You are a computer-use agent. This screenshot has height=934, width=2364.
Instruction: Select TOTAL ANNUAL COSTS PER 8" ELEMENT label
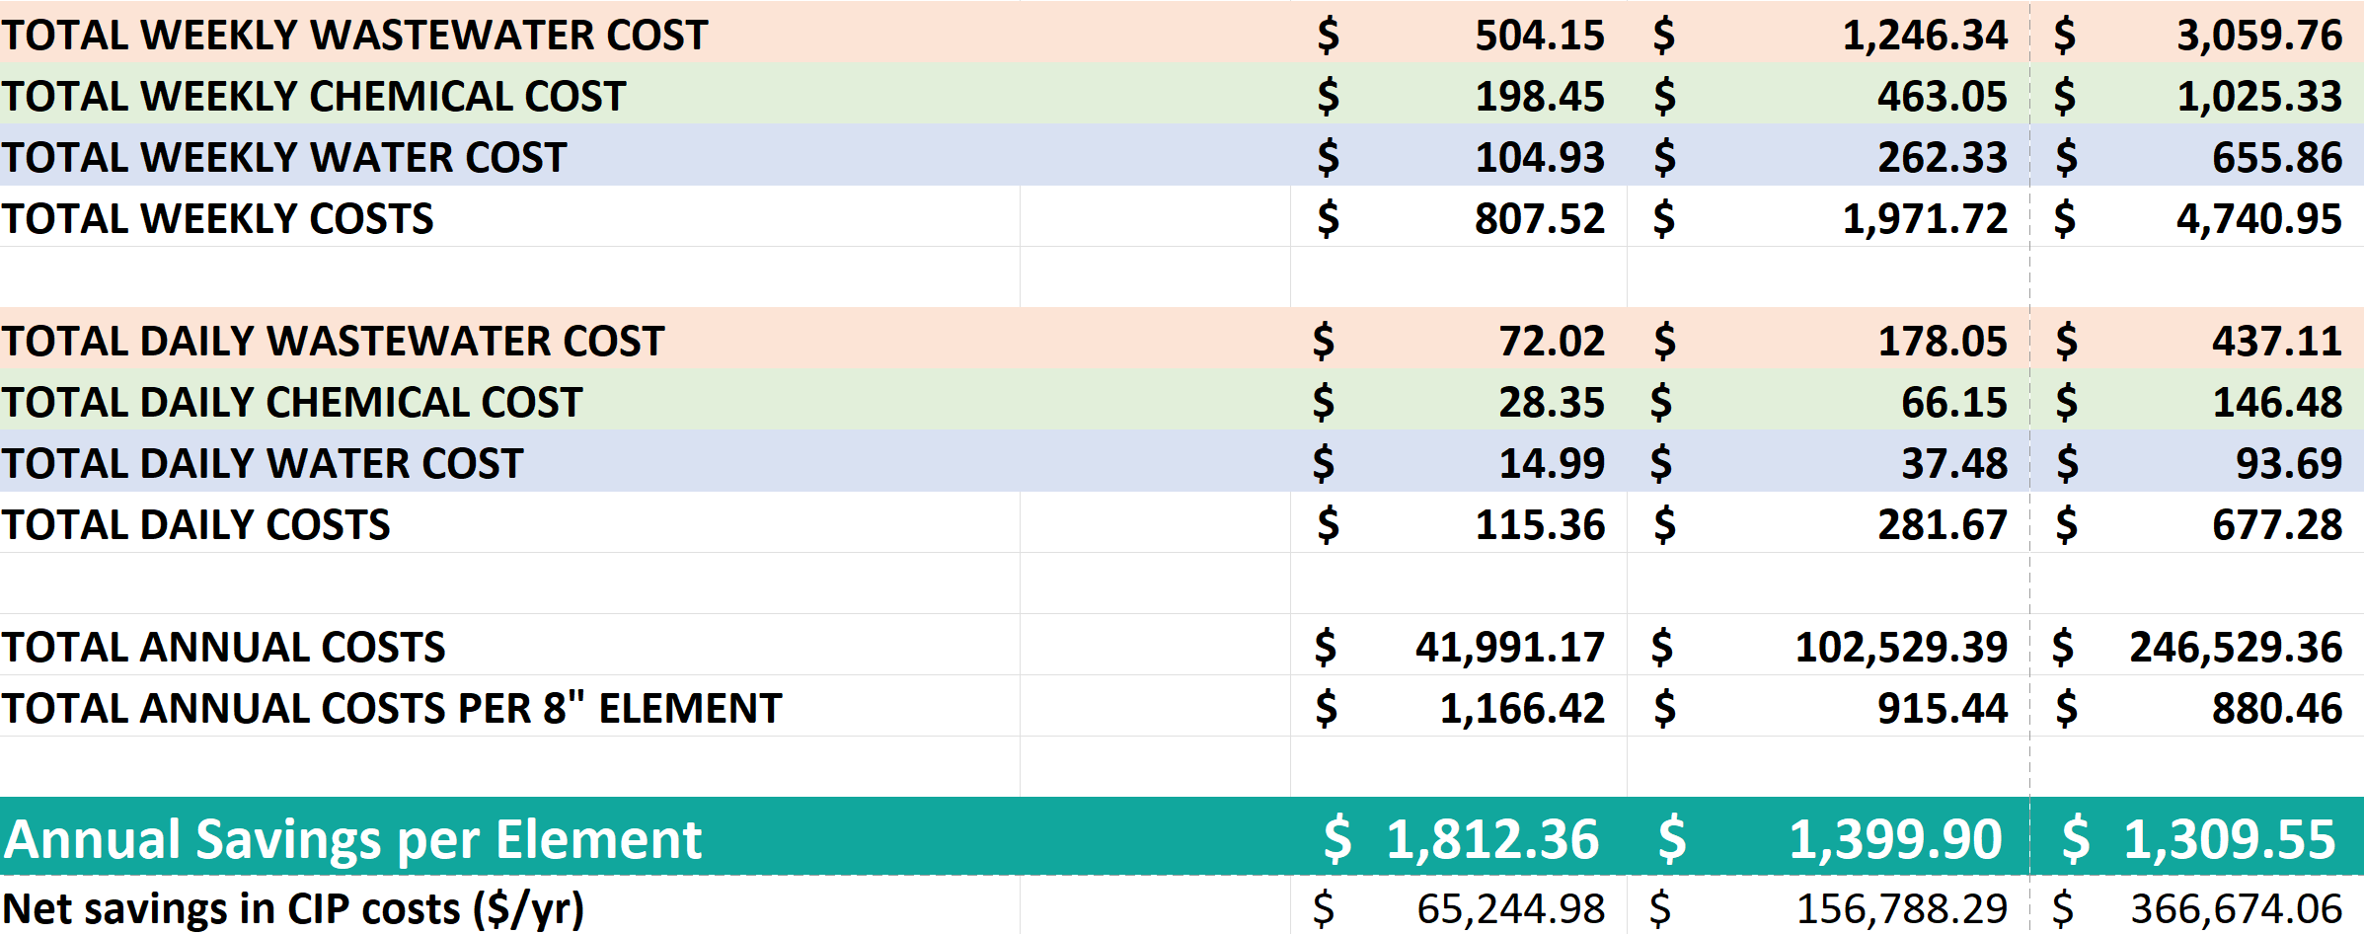392,708
